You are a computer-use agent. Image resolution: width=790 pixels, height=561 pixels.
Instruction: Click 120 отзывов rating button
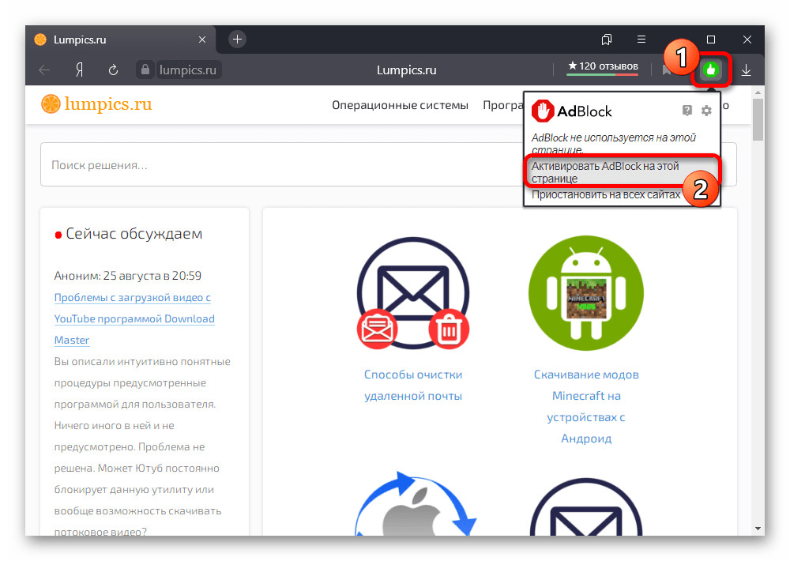point(603,67)
